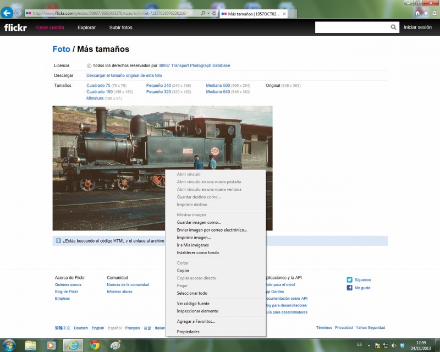Viewport: 440px width, 352px height.
Task: Open the Blog de Flickr footer link
Action: [x=67, y=291]
